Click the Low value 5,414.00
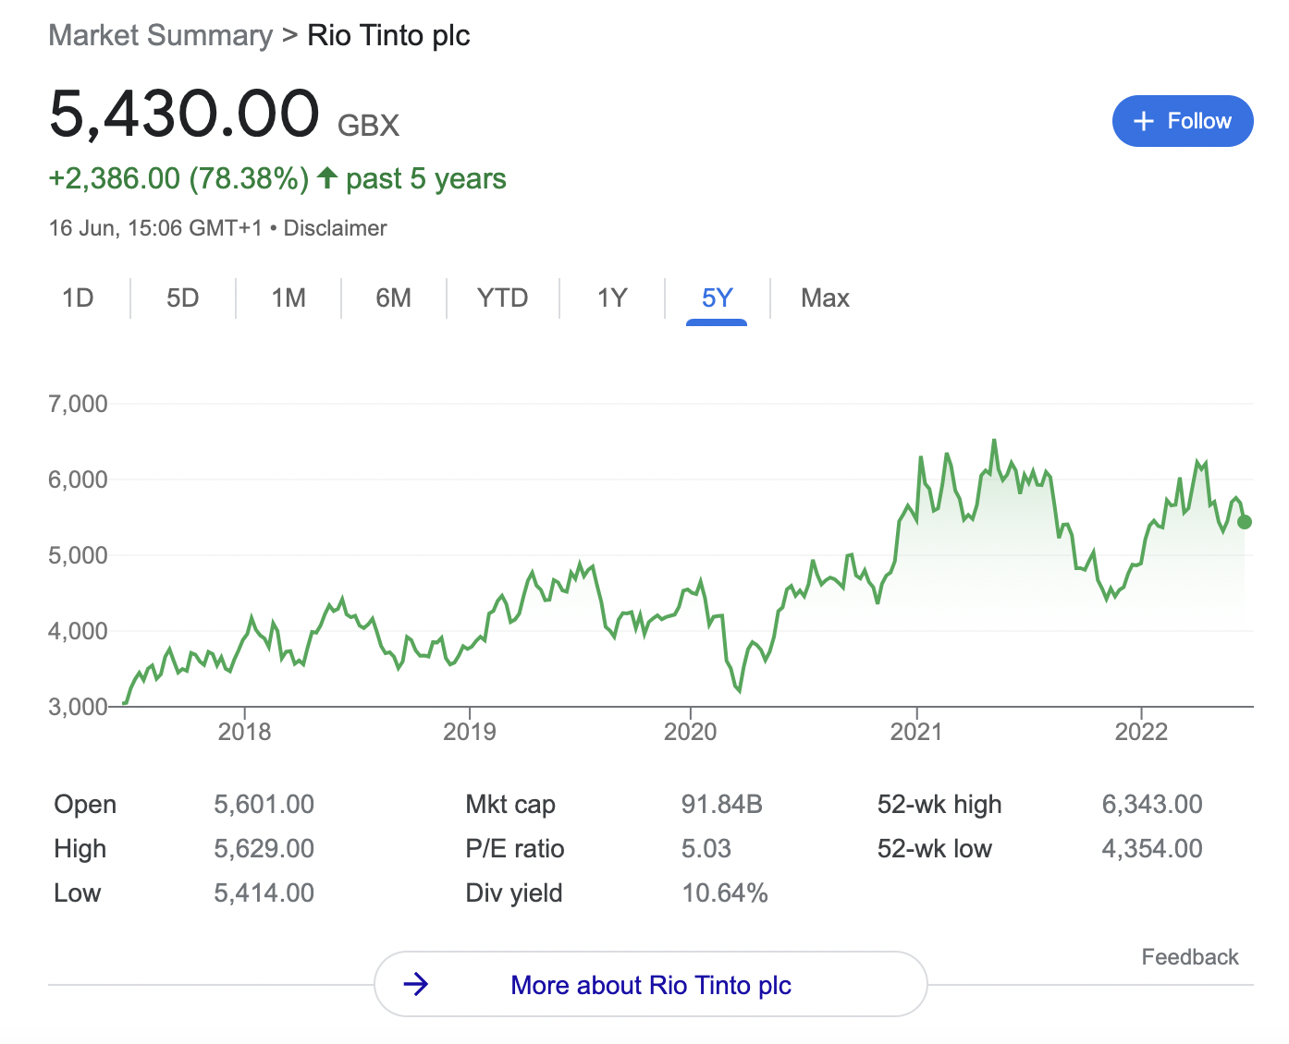This screenshot has width=1289, height=1044. 264,892
